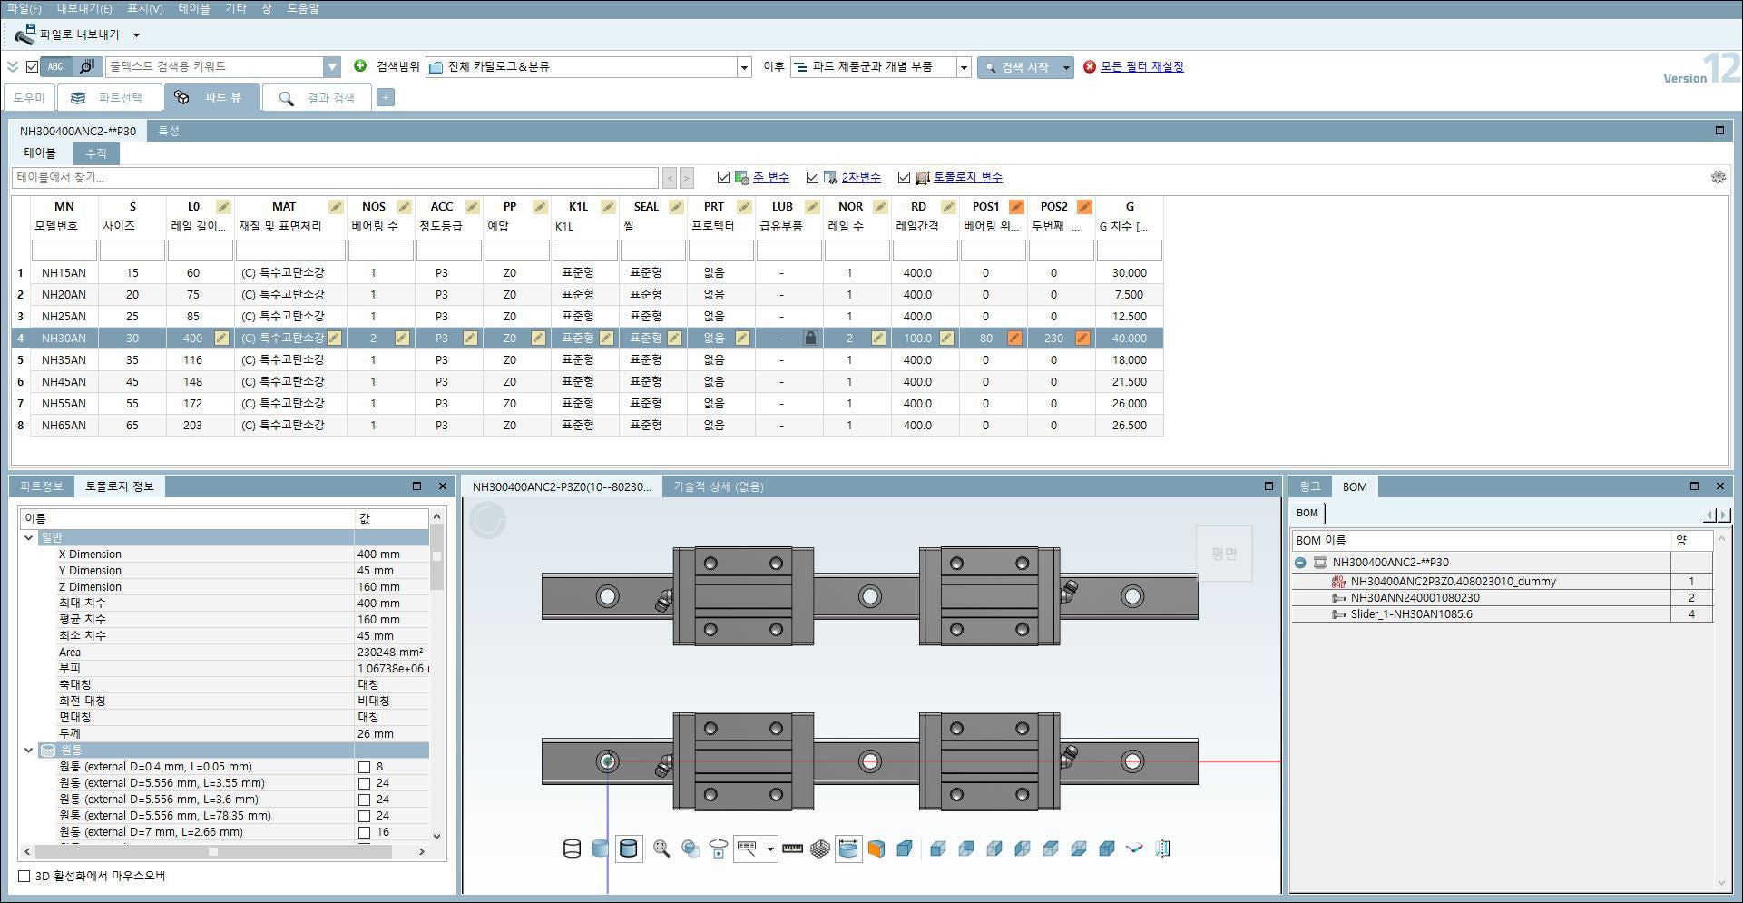Image resolution: width=1743 pixels, height=903 pixels.
Task: Enable 3D 활성화에서 마우스오버 checkbox
Action: (x=24, y=876)
